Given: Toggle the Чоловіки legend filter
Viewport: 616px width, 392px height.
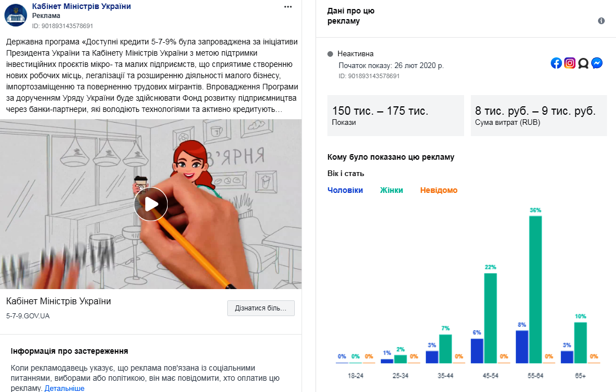Looking at the screenshot, I should [345, 190].
